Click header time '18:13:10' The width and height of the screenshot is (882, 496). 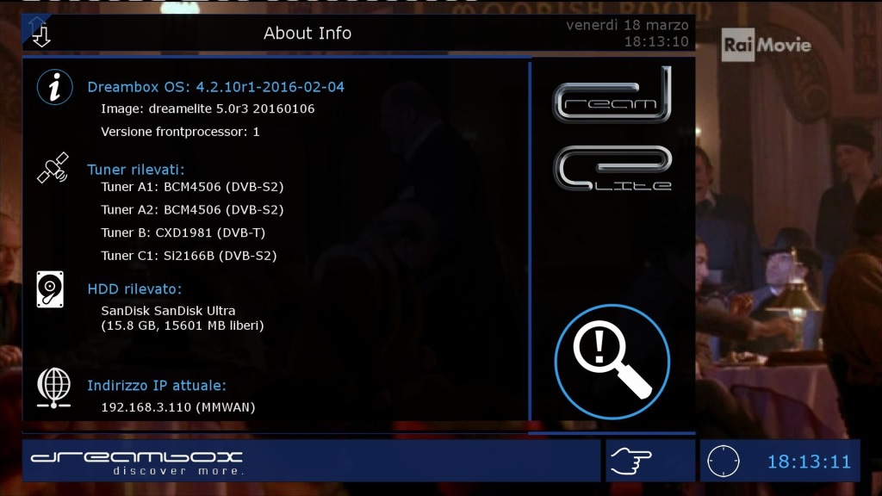(656, 41)
